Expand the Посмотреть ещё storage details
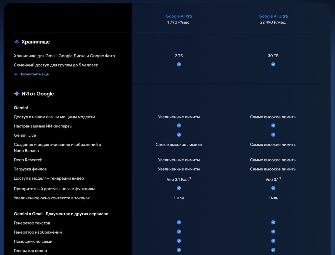The image size is (335, 255). point(31,74)
